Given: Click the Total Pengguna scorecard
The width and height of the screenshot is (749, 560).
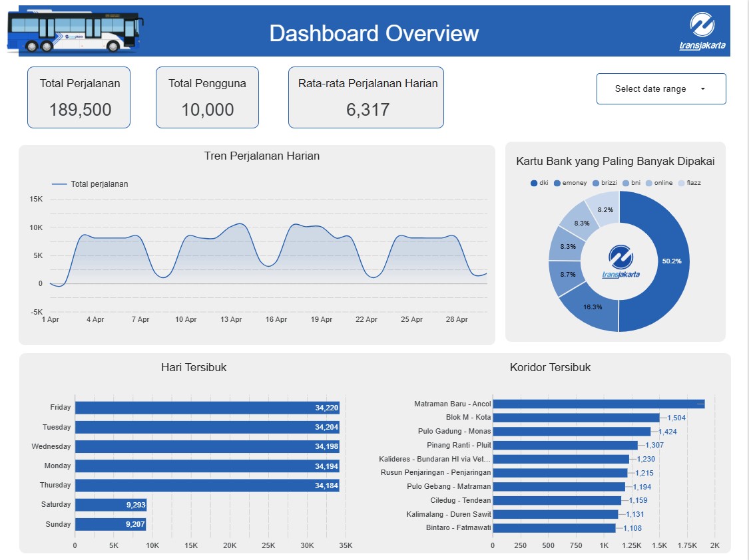Looking at the screenshot, I should (207, 97).
